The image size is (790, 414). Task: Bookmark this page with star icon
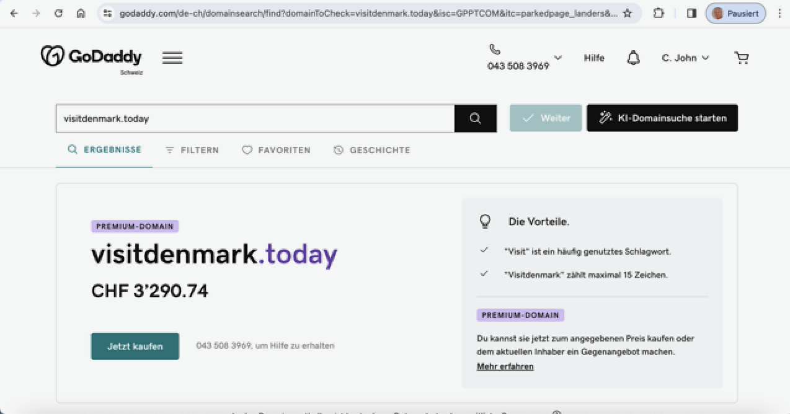(628, 13)
